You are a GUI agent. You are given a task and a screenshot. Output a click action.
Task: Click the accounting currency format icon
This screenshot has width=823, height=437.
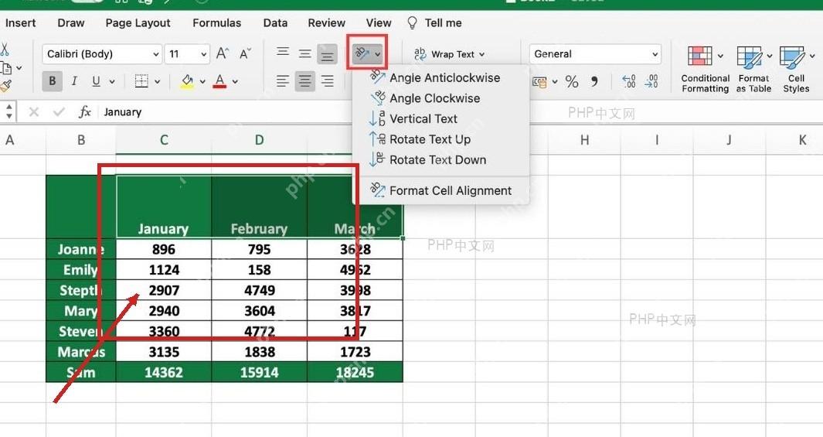coord(539,82)
